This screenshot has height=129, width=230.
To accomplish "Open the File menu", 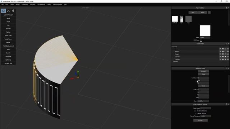I will point(3,5).
